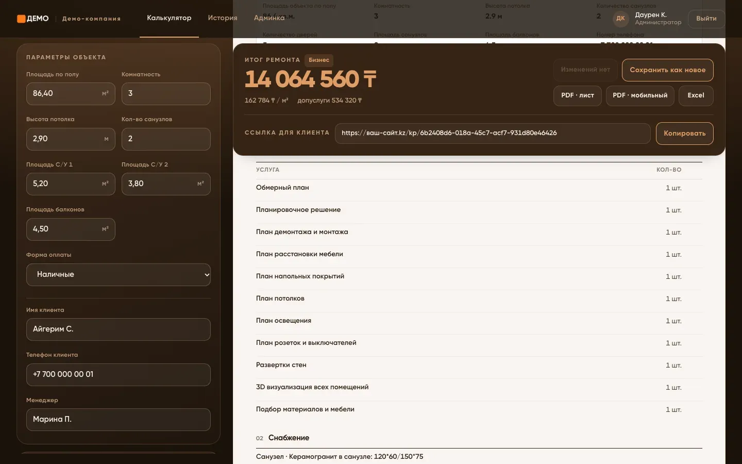Open the DK user avatar
Viewport: 742px width, 464px height.
tap(620, 19)
